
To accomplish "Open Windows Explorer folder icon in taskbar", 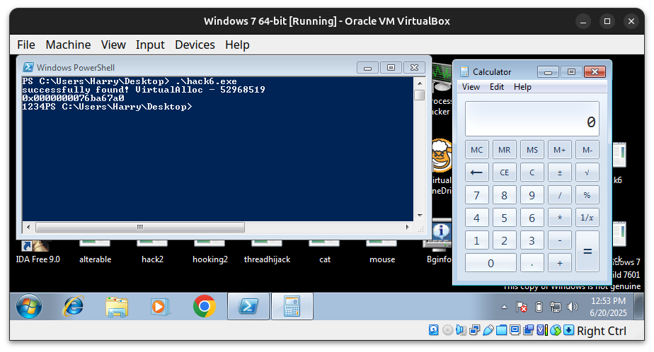I will 117,307.
